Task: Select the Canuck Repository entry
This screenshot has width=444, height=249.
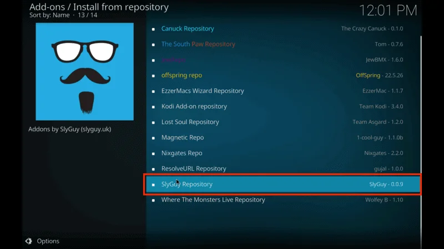Action: pos(188,29)
